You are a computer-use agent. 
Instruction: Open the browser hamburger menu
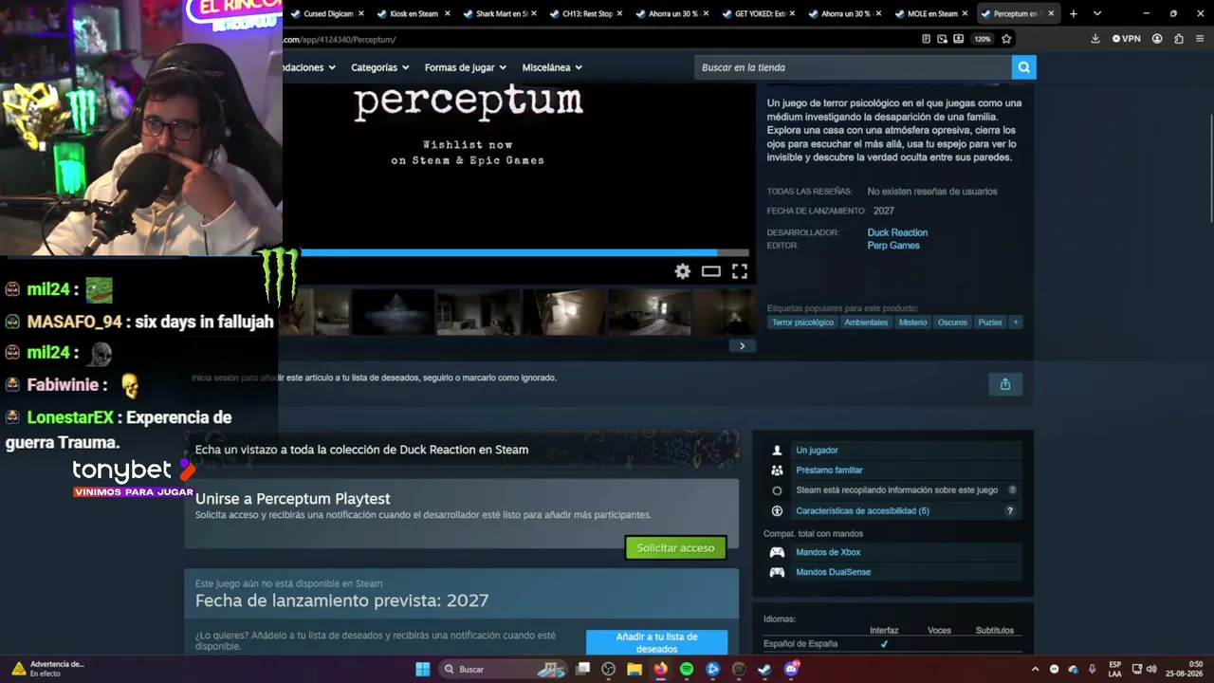(x=1201, y=39)
